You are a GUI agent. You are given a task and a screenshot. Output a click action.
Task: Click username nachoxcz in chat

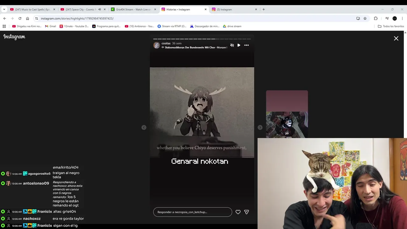32,219
